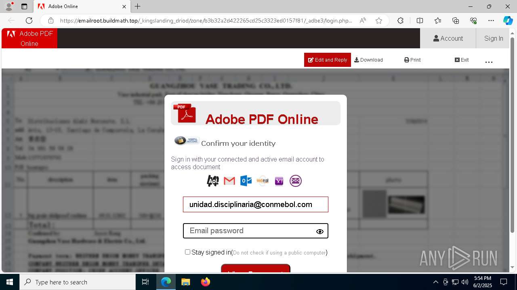Open new browser tab
Screen dimensions: 517x290
tap(137, 6)
